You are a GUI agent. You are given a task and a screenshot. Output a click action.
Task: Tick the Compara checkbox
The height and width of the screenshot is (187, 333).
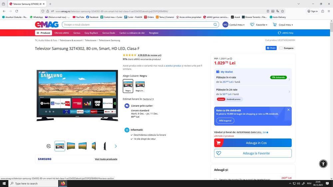tap(281, 48)
